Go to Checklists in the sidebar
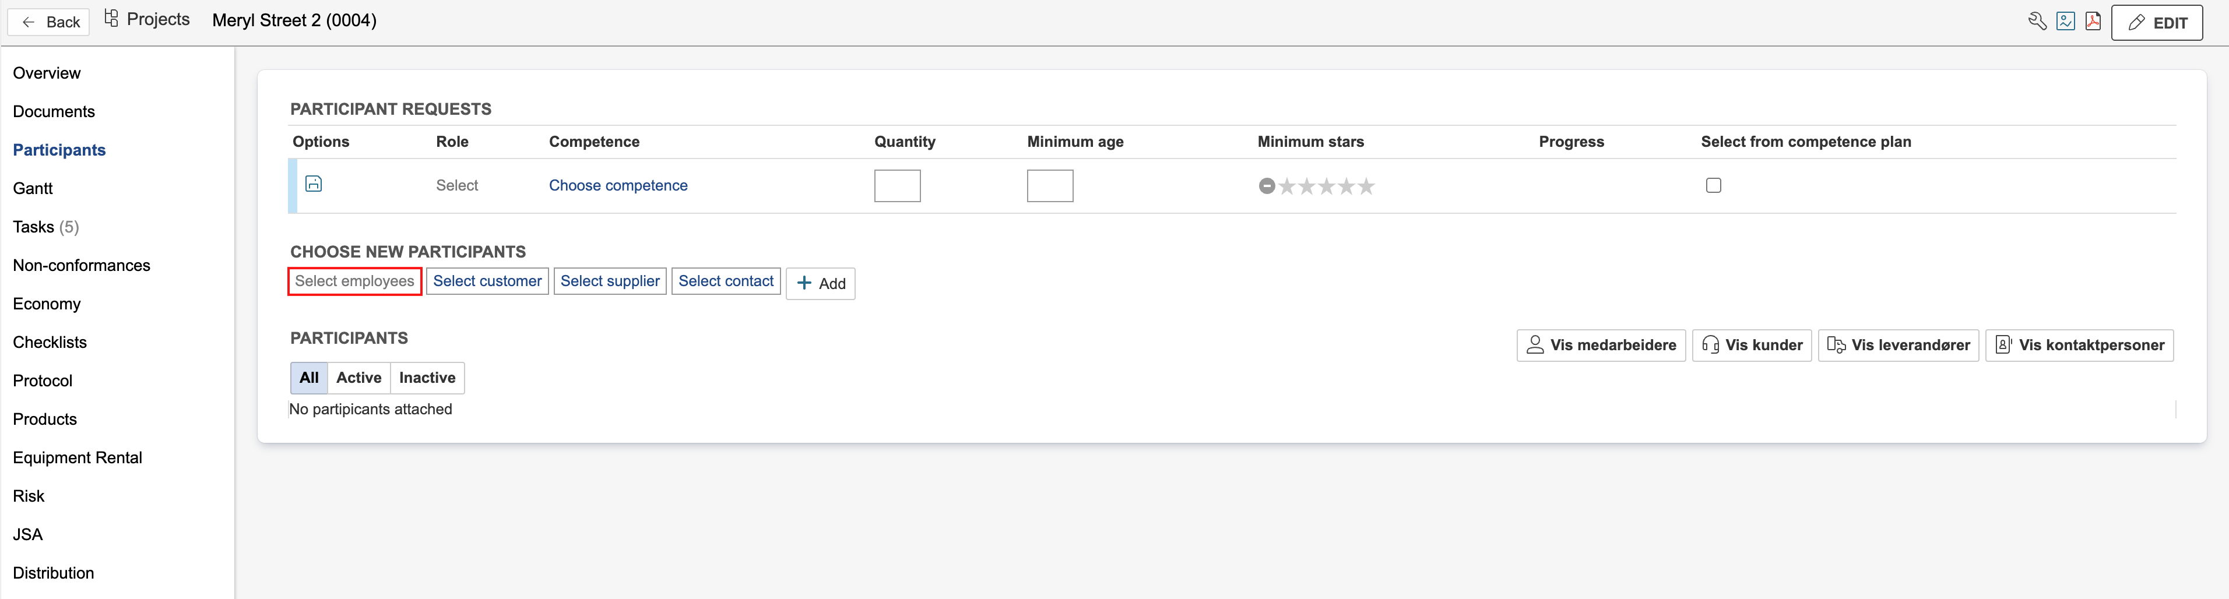Screen dimensions: 2229x599 coord(50,342)
